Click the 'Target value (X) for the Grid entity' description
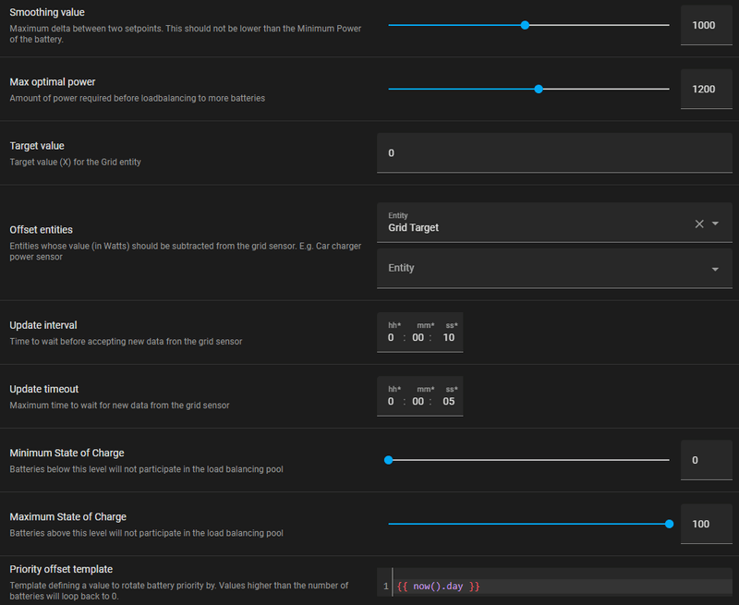This screenshot has width=739, height=605. pos(76,162)
